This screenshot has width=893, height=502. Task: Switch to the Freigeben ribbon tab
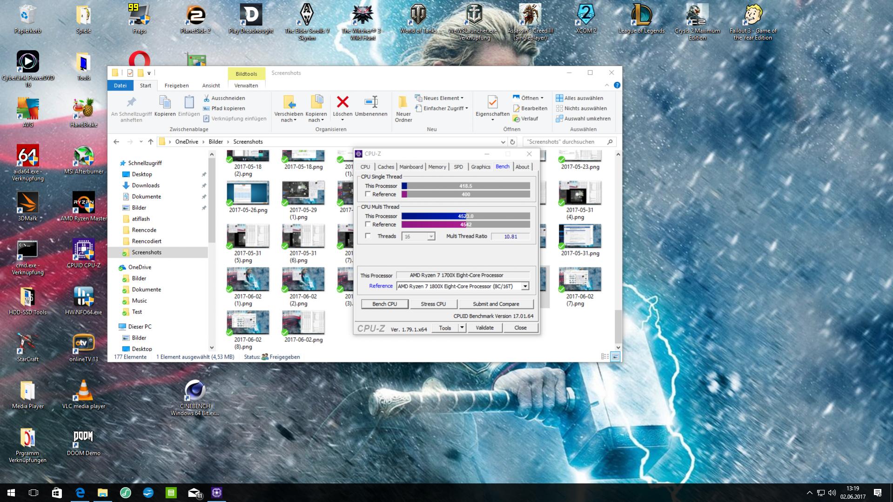176,86
